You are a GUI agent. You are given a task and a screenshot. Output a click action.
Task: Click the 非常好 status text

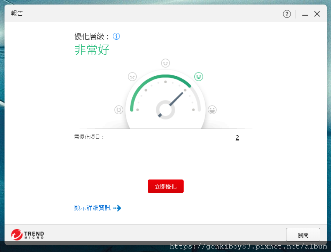pyautogui.click(x=92, y=50)
